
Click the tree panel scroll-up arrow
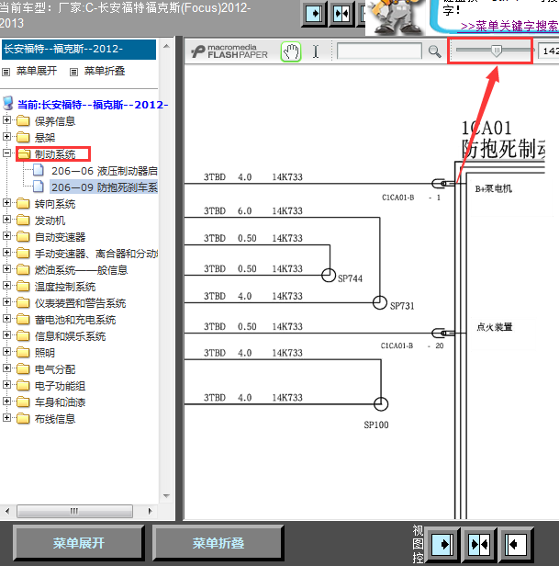click(166, 46)
